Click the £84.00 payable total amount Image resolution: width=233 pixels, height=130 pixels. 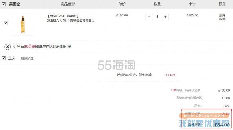coord(222,125)
